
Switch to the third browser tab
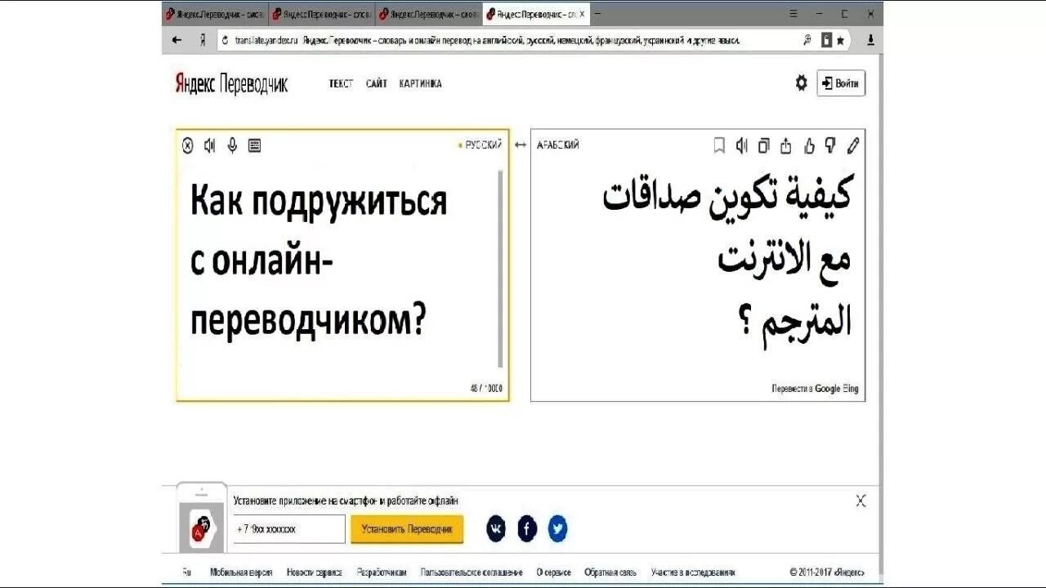coord(429,14)
